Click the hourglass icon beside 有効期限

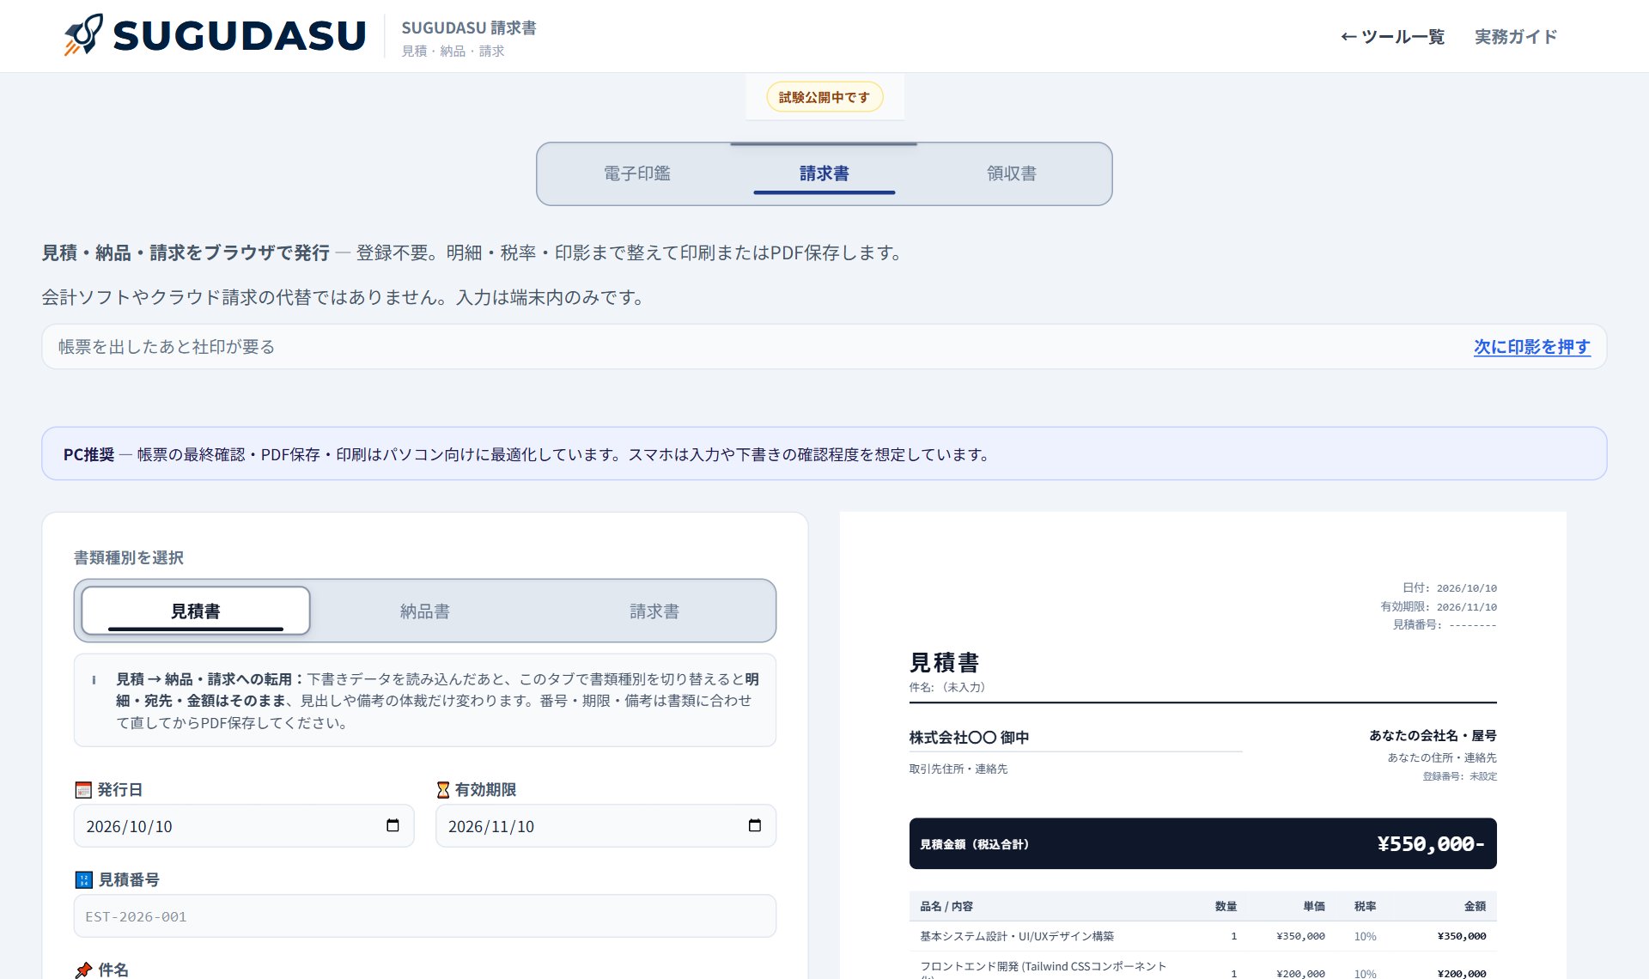coord(443,789)
